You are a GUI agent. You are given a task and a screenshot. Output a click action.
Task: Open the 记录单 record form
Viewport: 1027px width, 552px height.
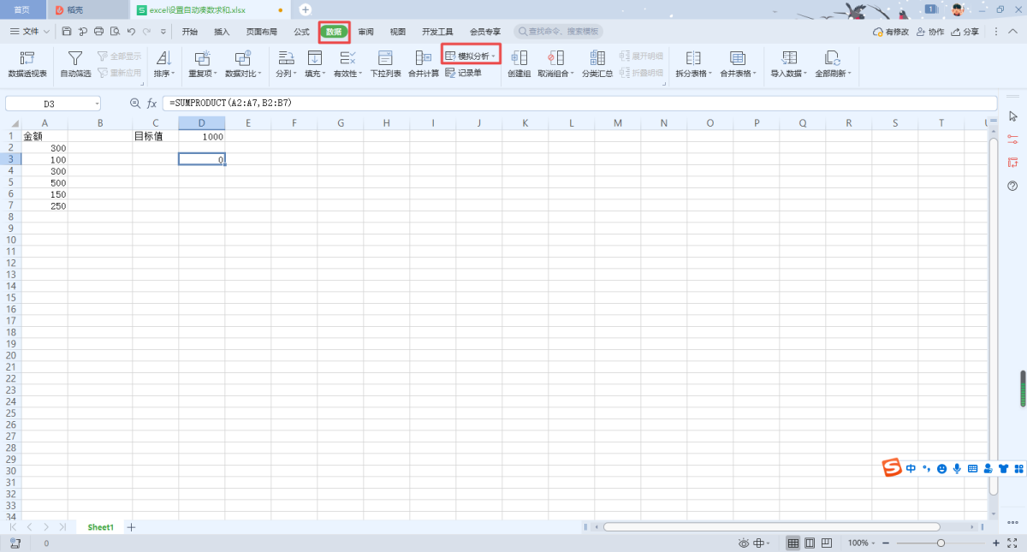pos(463,74)
